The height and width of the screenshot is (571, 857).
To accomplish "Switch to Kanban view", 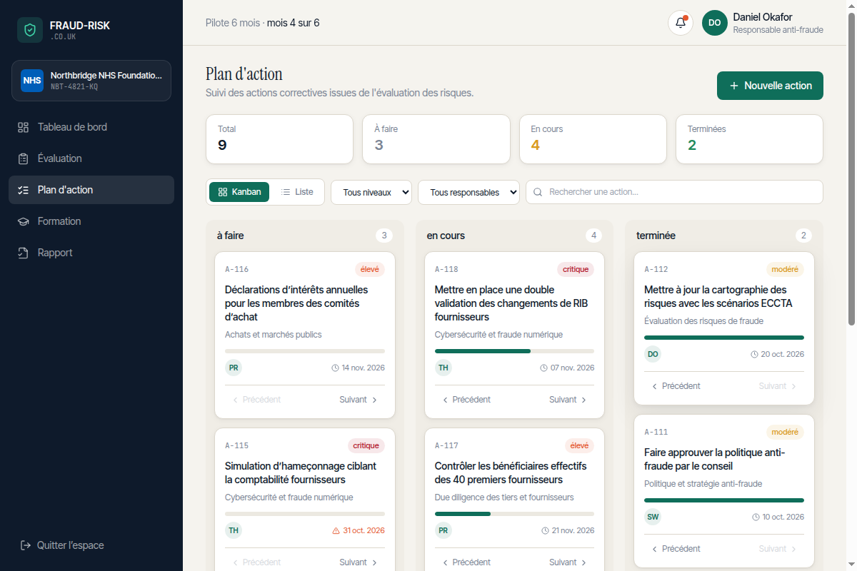I will coord(239,192).
